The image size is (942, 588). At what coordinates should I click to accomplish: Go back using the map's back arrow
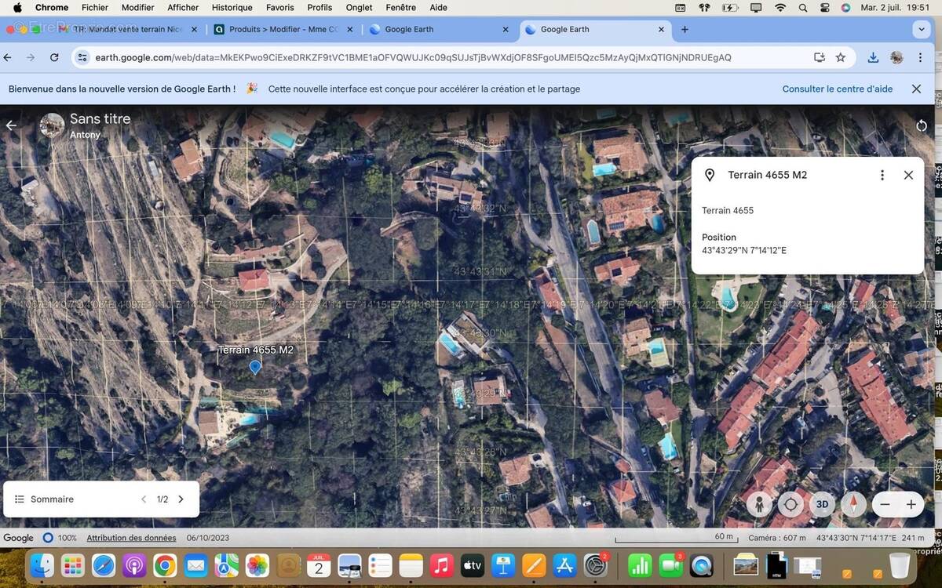(11, 125)
